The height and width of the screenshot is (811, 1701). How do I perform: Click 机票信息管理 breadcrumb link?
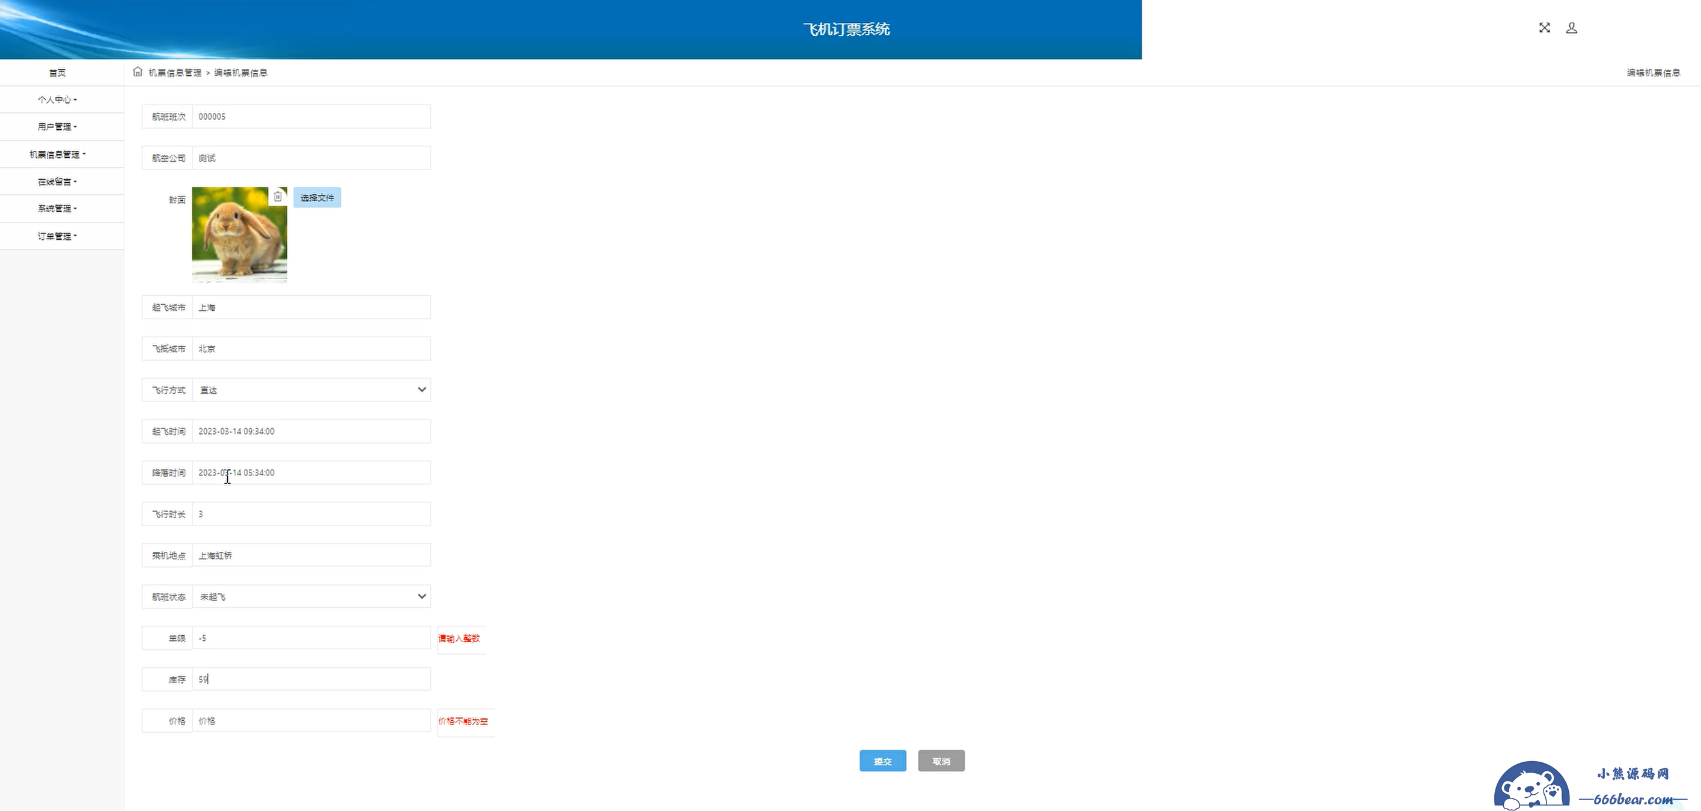click(x=175, y=73)
